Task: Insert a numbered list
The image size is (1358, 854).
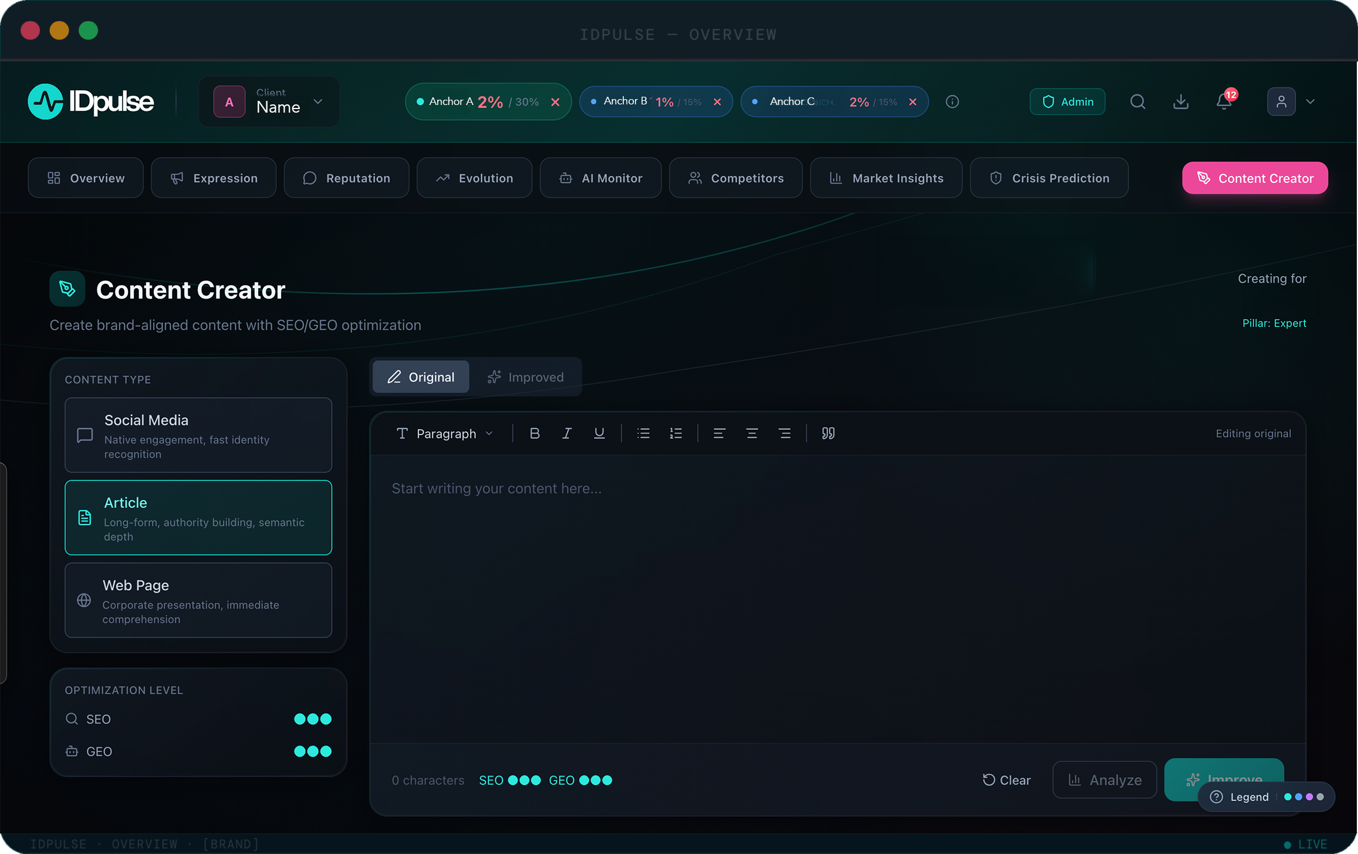Action: (x=676, y=433)
